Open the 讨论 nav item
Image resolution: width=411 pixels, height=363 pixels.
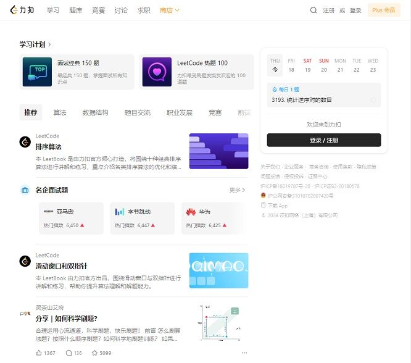121,10
